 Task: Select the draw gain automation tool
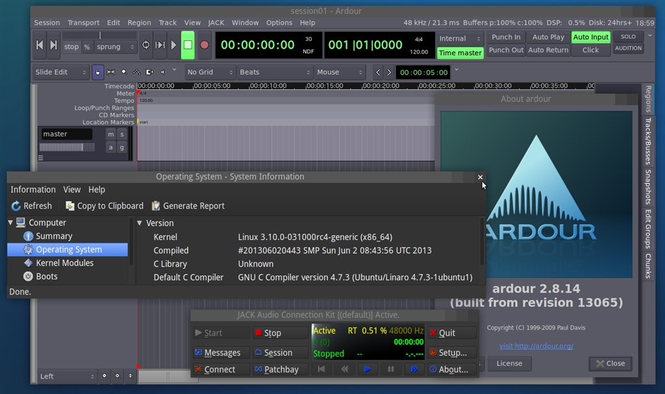coord(136,72)
